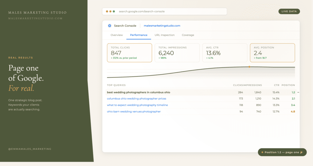Open the Overview tab

coord(116,35)
